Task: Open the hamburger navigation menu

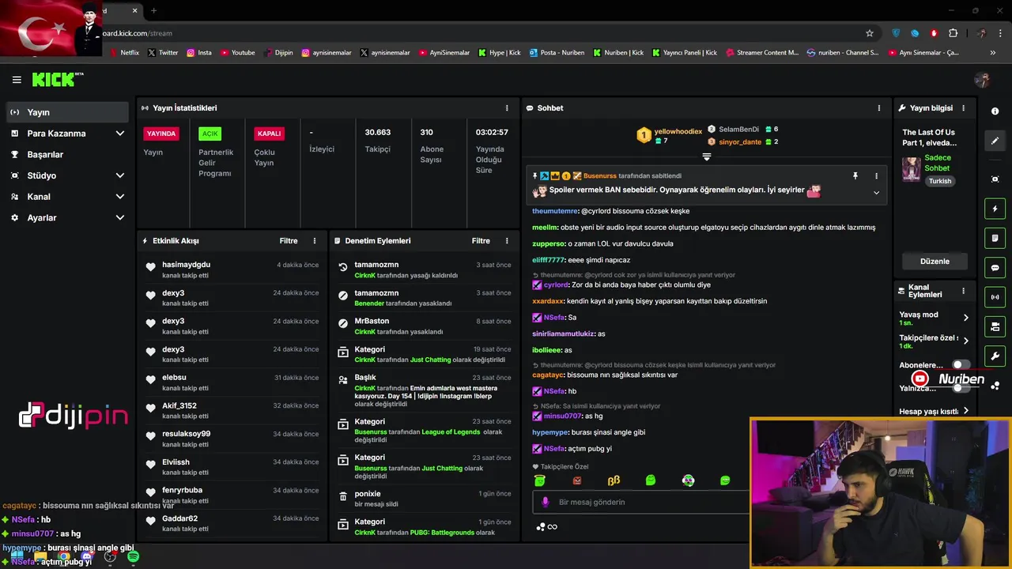Action: click(17, 80)
